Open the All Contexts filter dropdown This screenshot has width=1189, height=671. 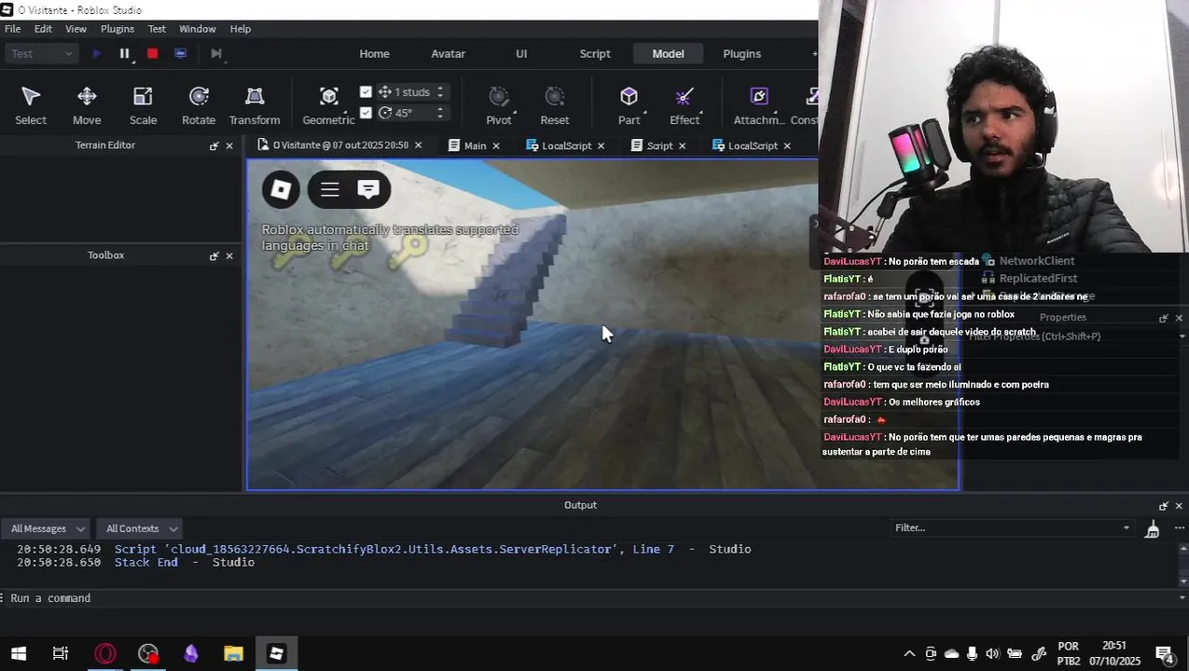(141, 528)
